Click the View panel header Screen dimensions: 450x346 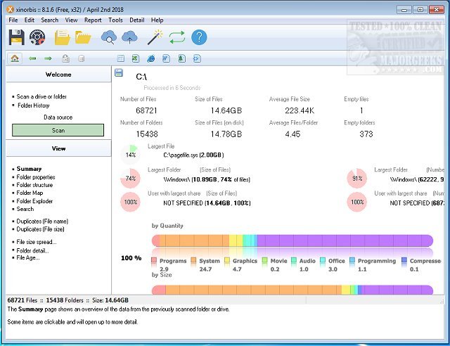coord(58,148)
